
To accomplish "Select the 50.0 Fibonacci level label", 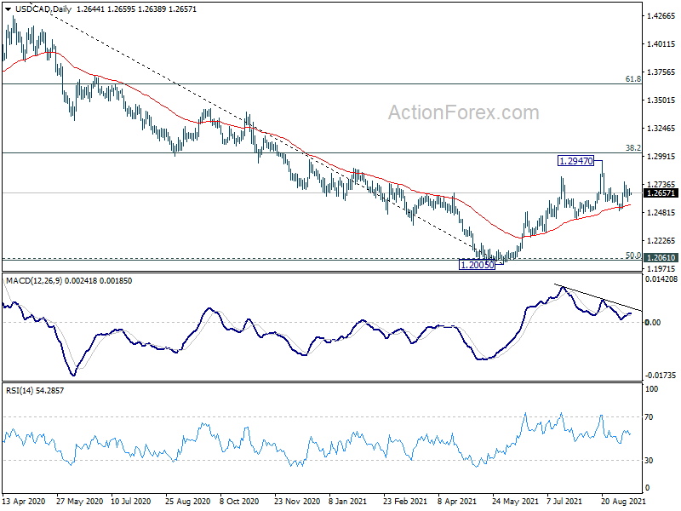I will [632, 255].
